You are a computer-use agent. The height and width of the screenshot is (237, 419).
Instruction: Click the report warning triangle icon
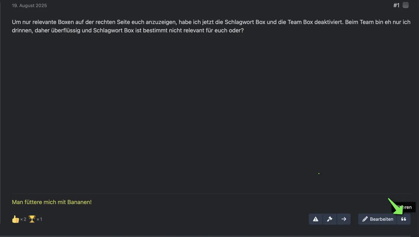coord(315,219)
